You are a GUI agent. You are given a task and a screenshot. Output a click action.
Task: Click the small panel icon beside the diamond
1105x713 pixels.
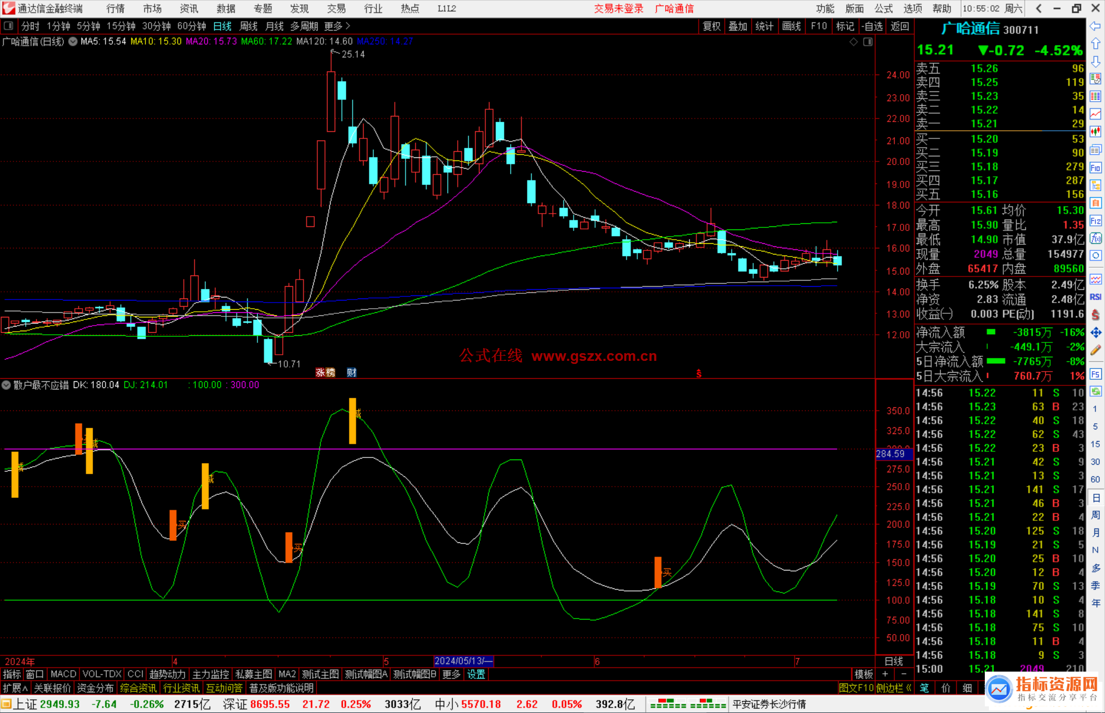click(x=868, y=42)
